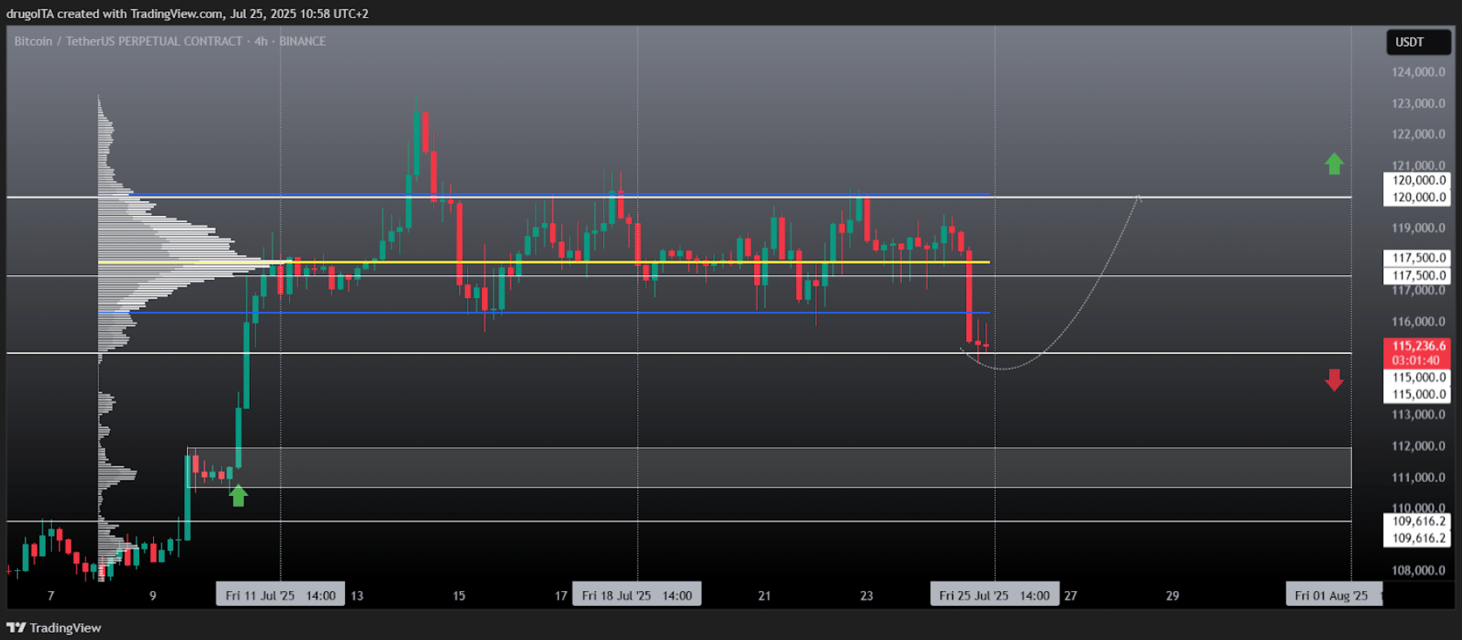
Task: Click the 113,000.0 price axis label
Action: coord(1418,414)
